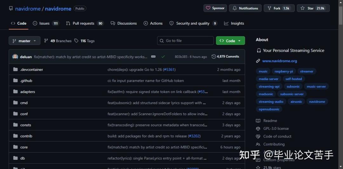Switch to the Code tab
The height and width of the screenshot is (169, 343).
(x=19, y=23)
